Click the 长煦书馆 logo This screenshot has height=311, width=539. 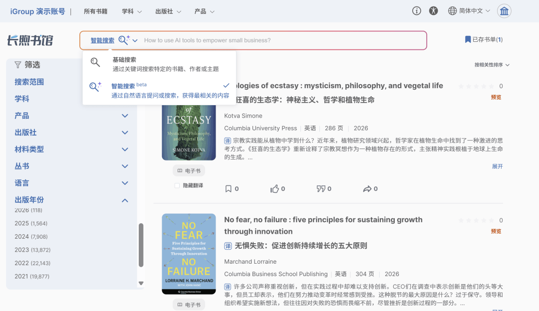click(x=30, y=40)
